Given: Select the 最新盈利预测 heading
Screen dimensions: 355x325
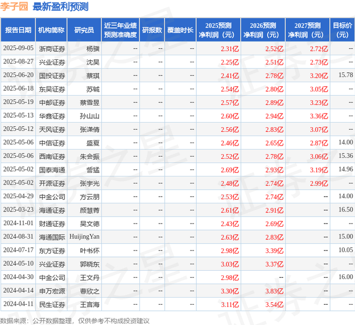Looking at the screenshot, I should (60, 7).
